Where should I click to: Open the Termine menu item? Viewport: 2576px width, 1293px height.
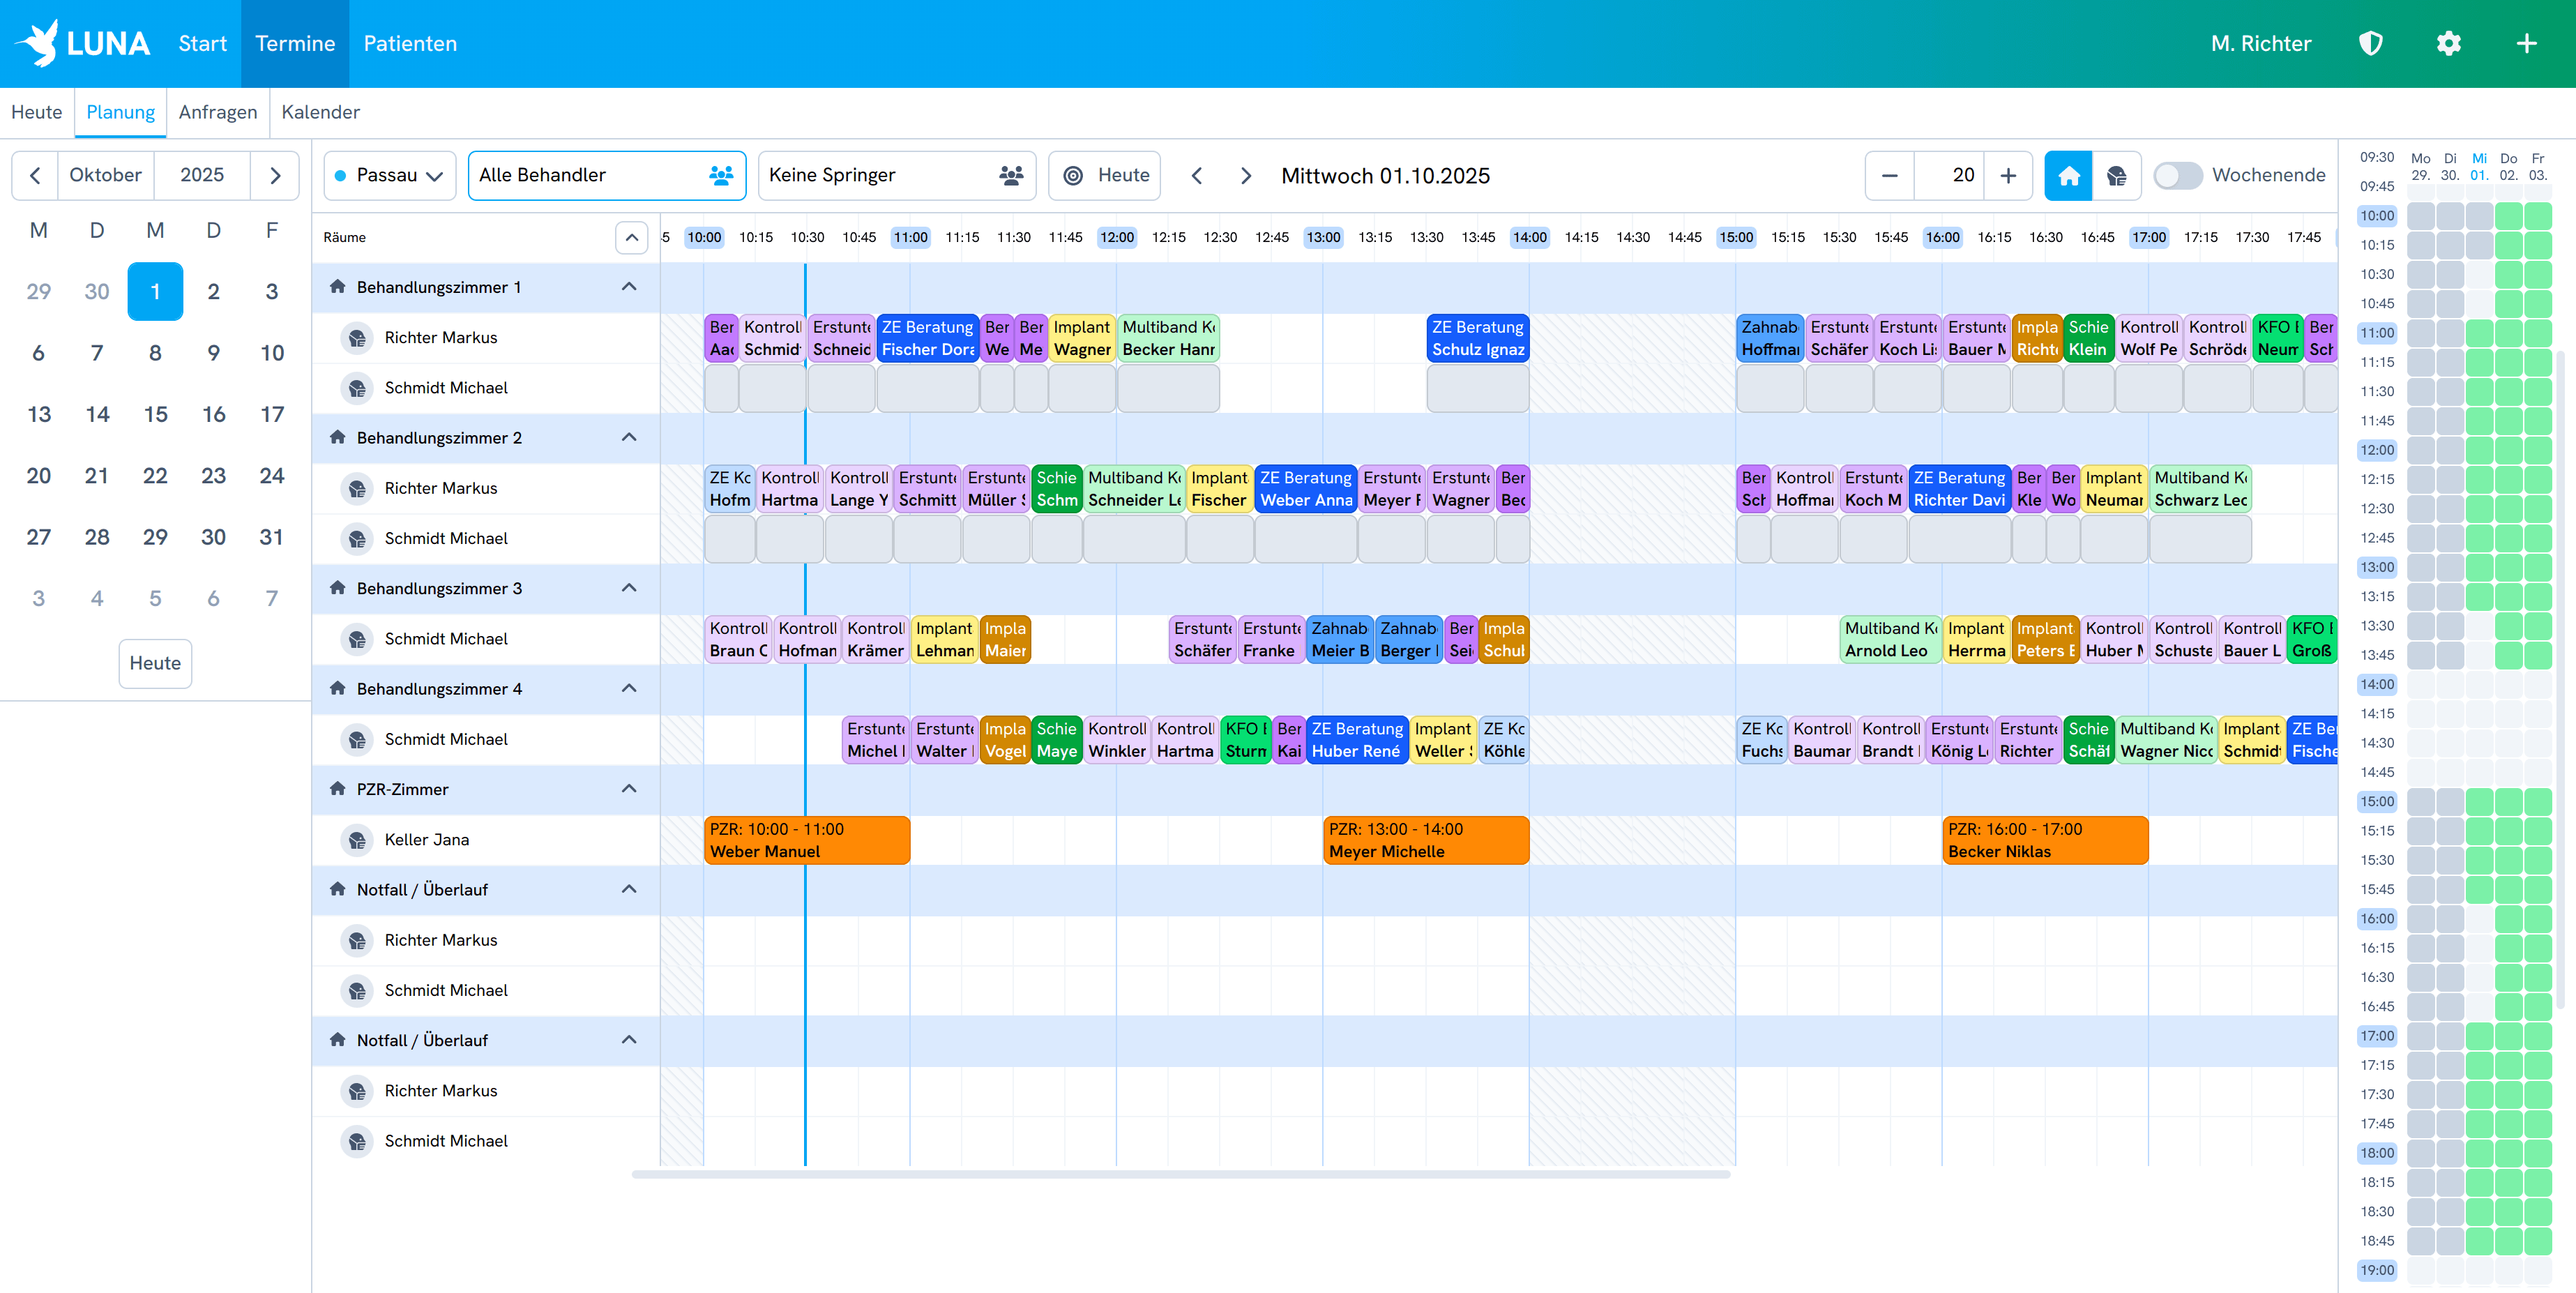(x=295, y=43)
